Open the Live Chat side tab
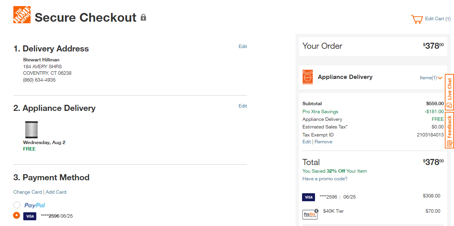 449,92
